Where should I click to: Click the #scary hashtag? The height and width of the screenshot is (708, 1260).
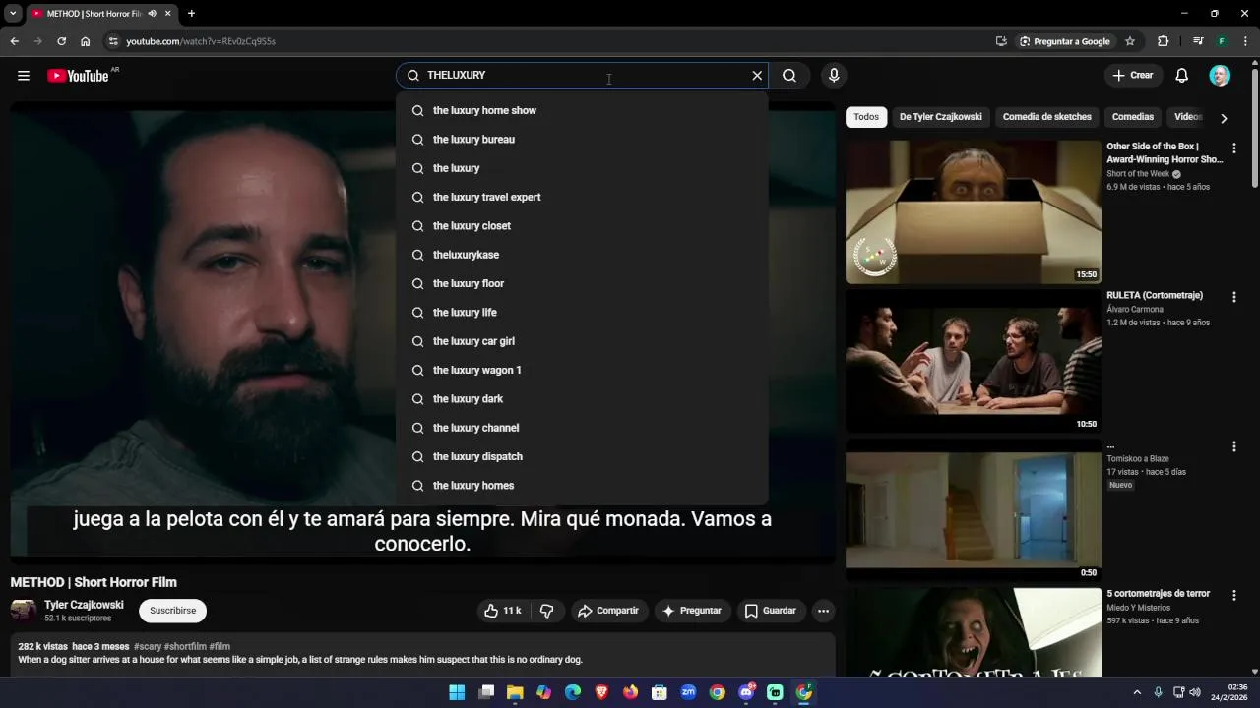pyautogui.click(x=148, y=647)
